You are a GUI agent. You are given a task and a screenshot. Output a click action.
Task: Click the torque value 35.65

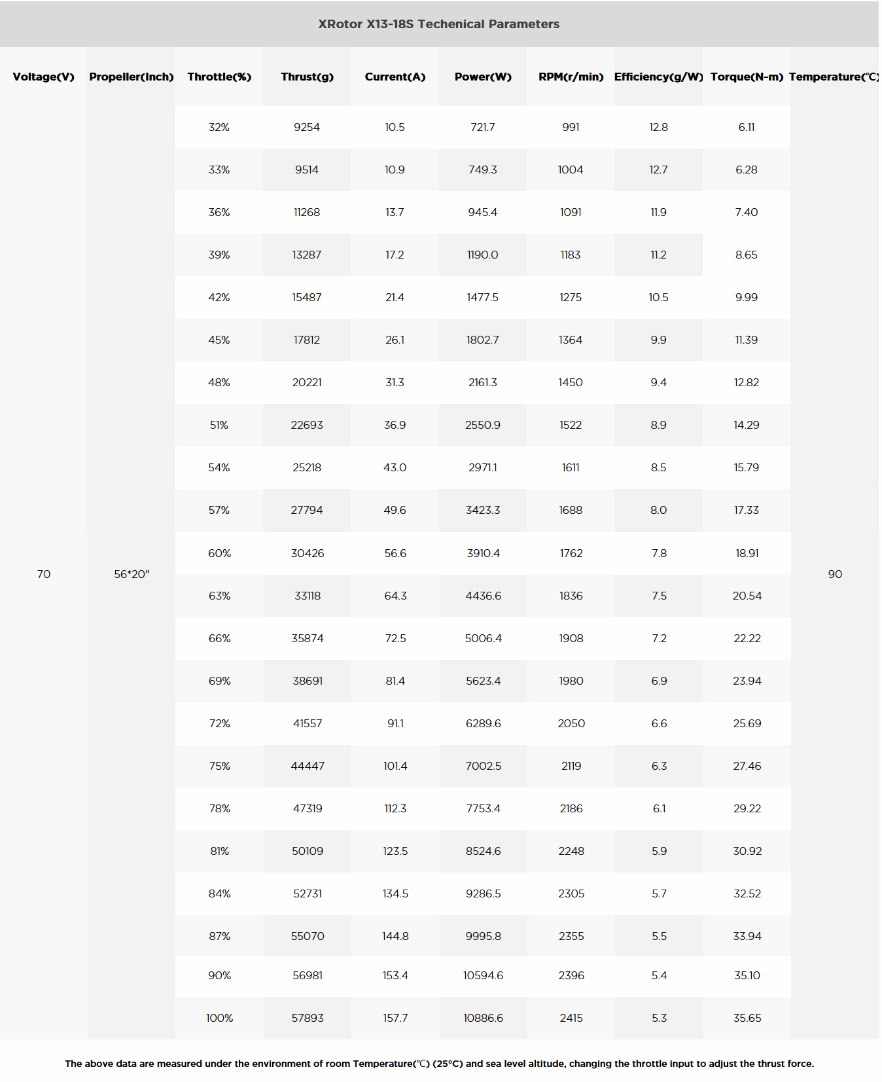(x=747, y=1018)
